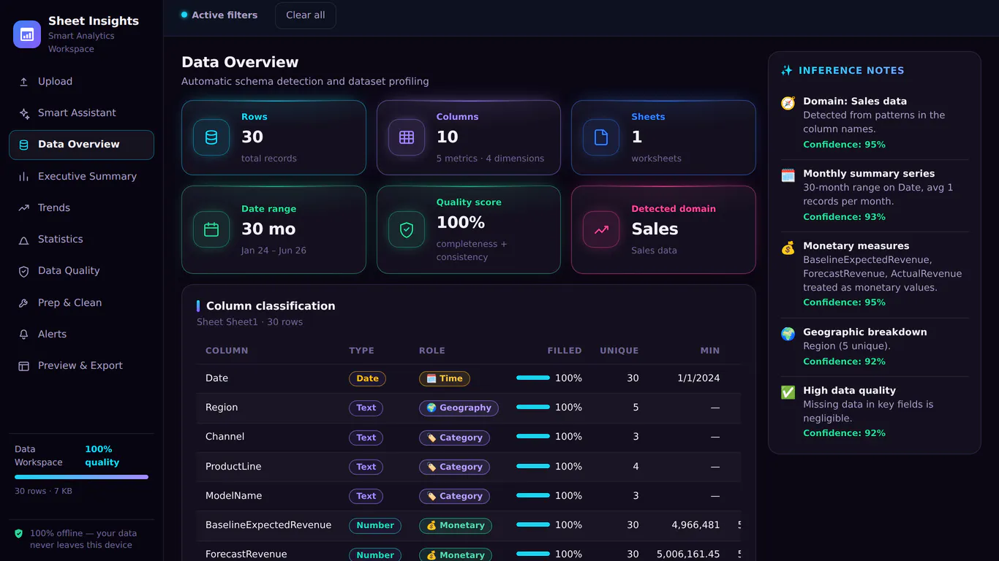Click the Alerts bell icon
999x561 pixels.
click(23, 335)
